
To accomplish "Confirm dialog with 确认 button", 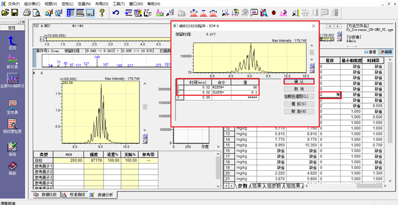I will click(299, 81).
